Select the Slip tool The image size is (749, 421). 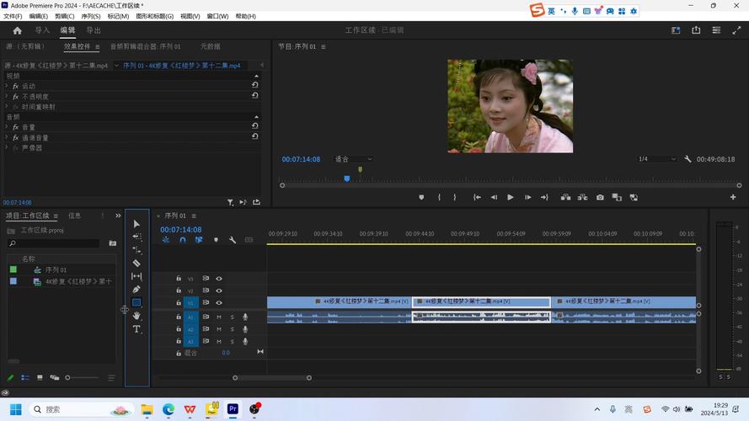136,276
